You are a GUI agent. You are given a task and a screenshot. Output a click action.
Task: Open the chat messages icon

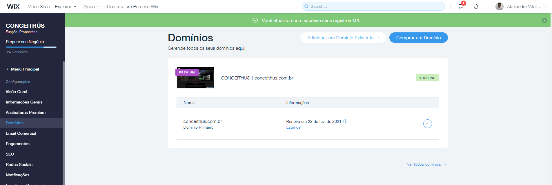(x=461, y=7)
